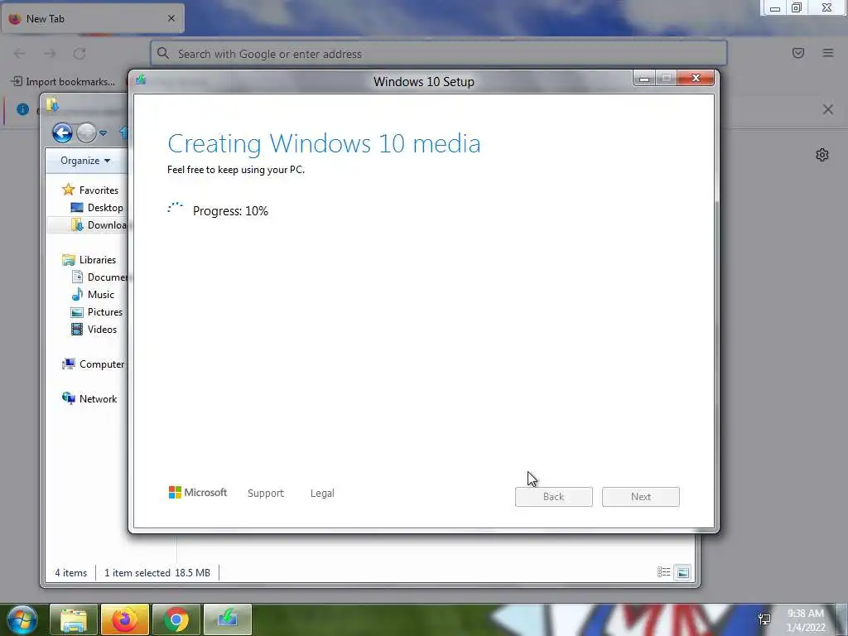Open Save to Pocket in Firefox

(798, 53)
